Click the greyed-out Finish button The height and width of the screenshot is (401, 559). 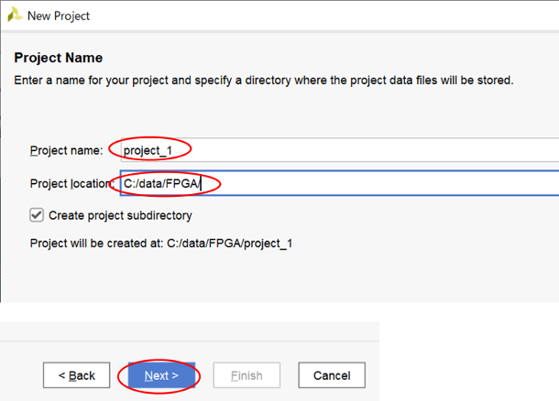(x=247, y=375)
